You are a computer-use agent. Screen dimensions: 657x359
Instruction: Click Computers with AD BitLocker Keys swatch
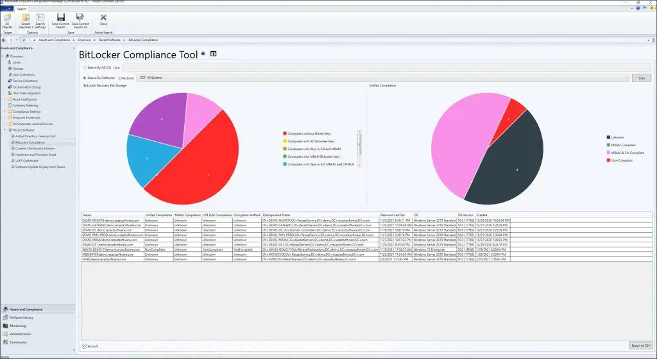tap(285, 142)
